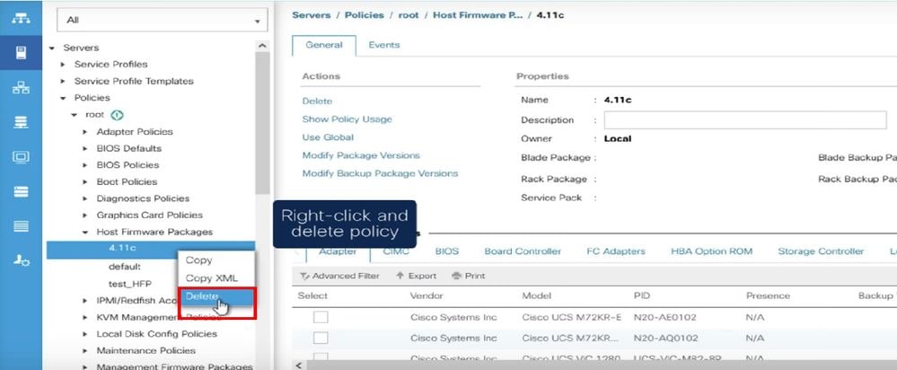This screenshot has width=897, height=370.
Task: Click the table horizontal scroll-left arrow
Action: [x=297, y=365]
